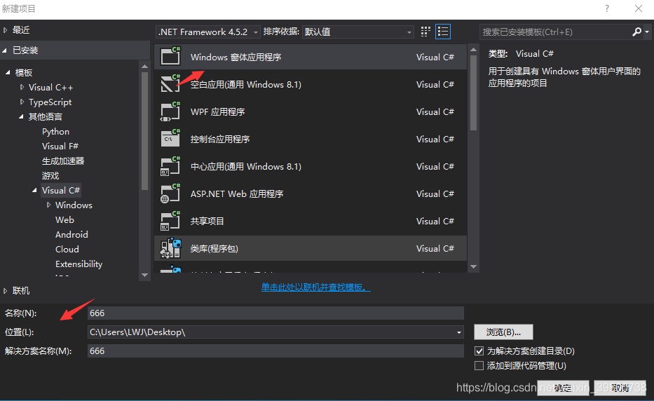Collapse the 模板 tree node

[8, 73]
